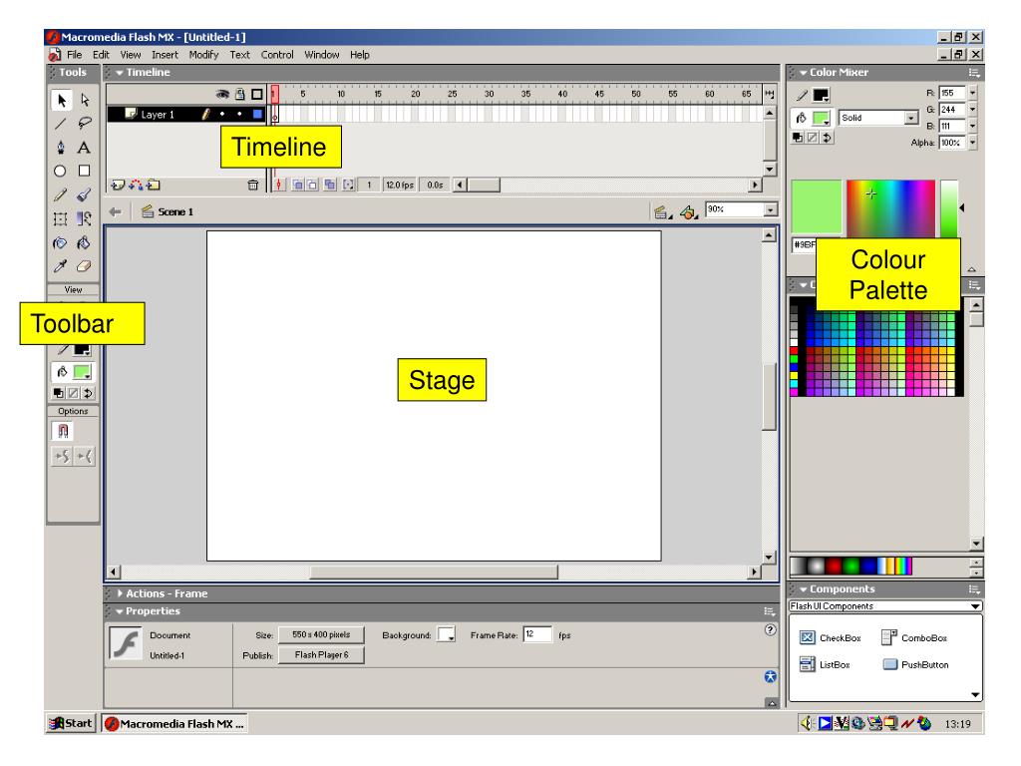Click the Straighten option in Tools panel
The image size is (1021, 766).
(86, 456)
